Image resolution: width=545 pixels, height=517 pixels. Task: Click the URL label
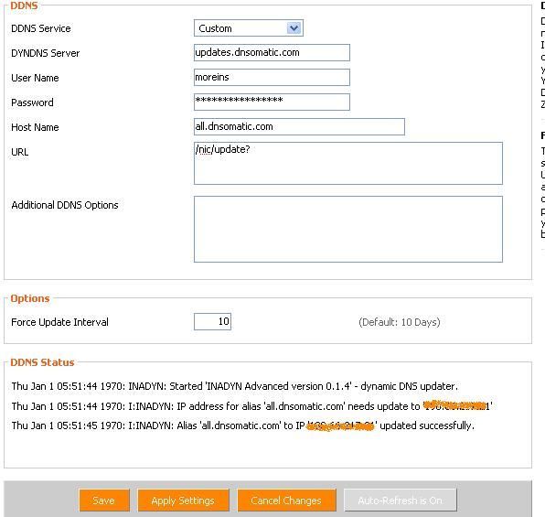20,152
